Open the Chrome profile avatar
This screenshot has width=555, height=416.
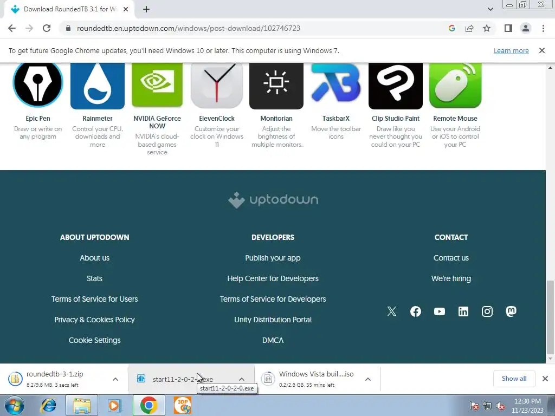526,28
